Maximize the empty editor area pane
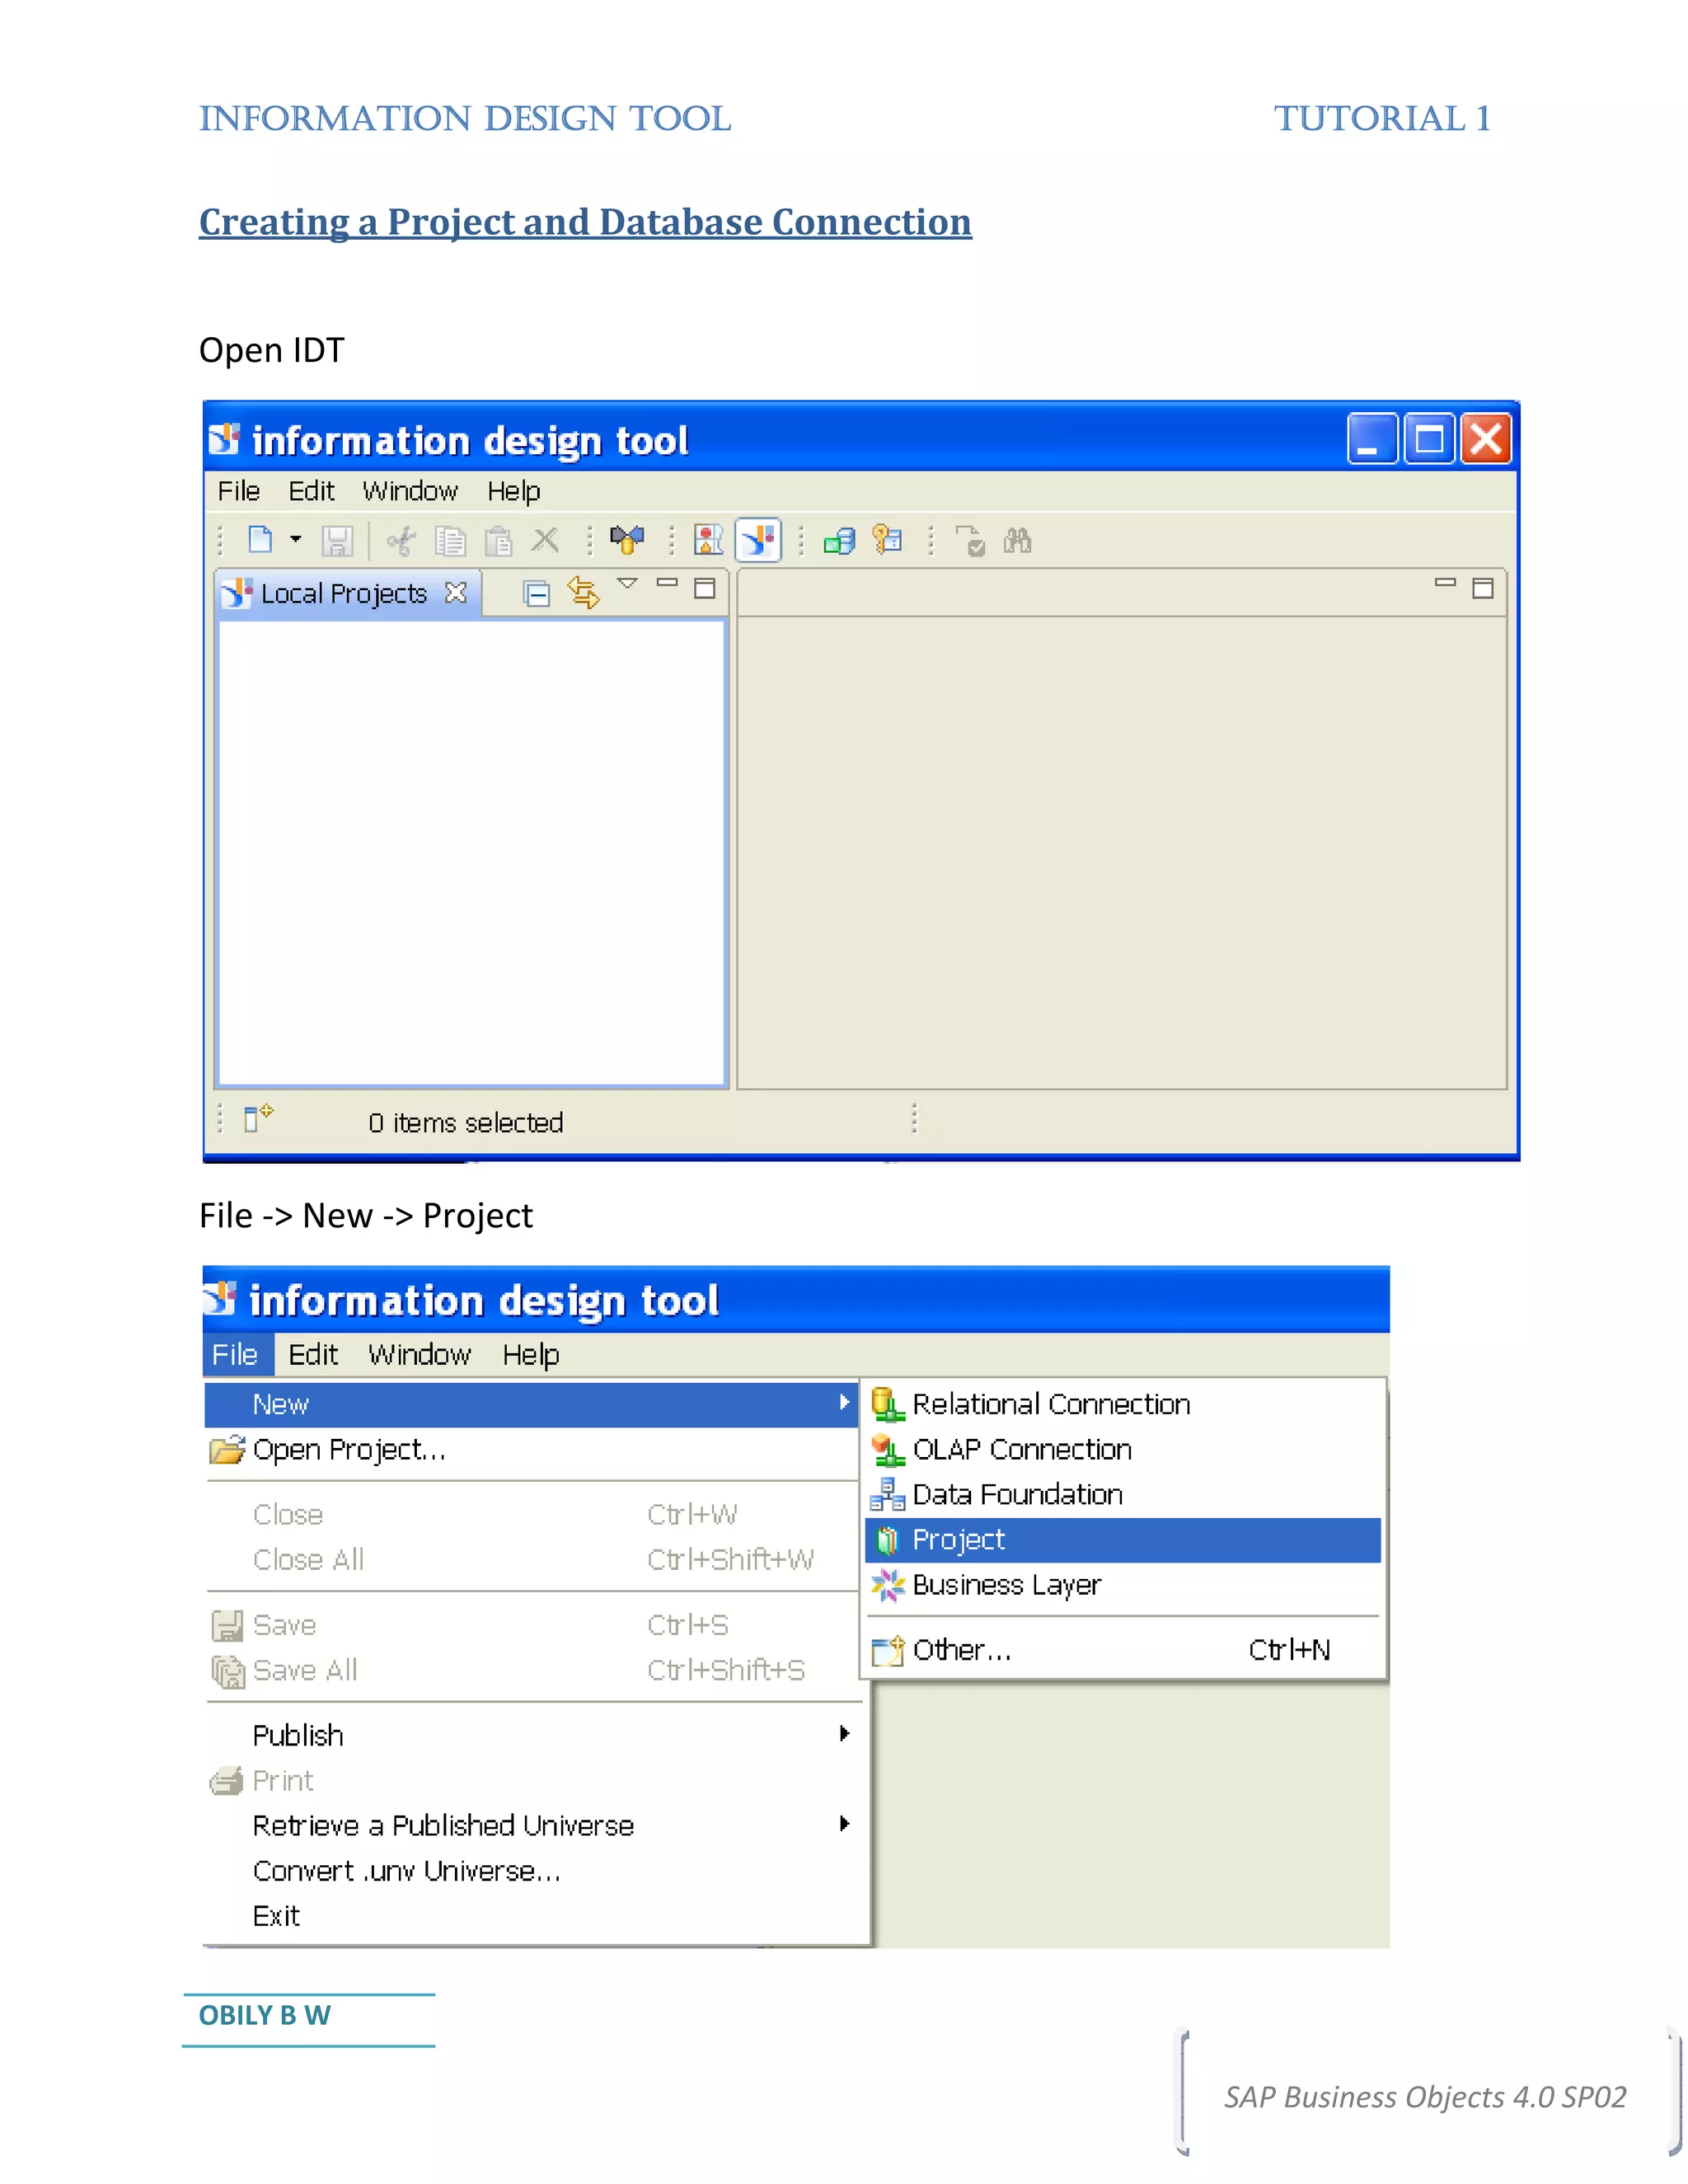Screen dimensions: 1688x2184 (1482, 588)
